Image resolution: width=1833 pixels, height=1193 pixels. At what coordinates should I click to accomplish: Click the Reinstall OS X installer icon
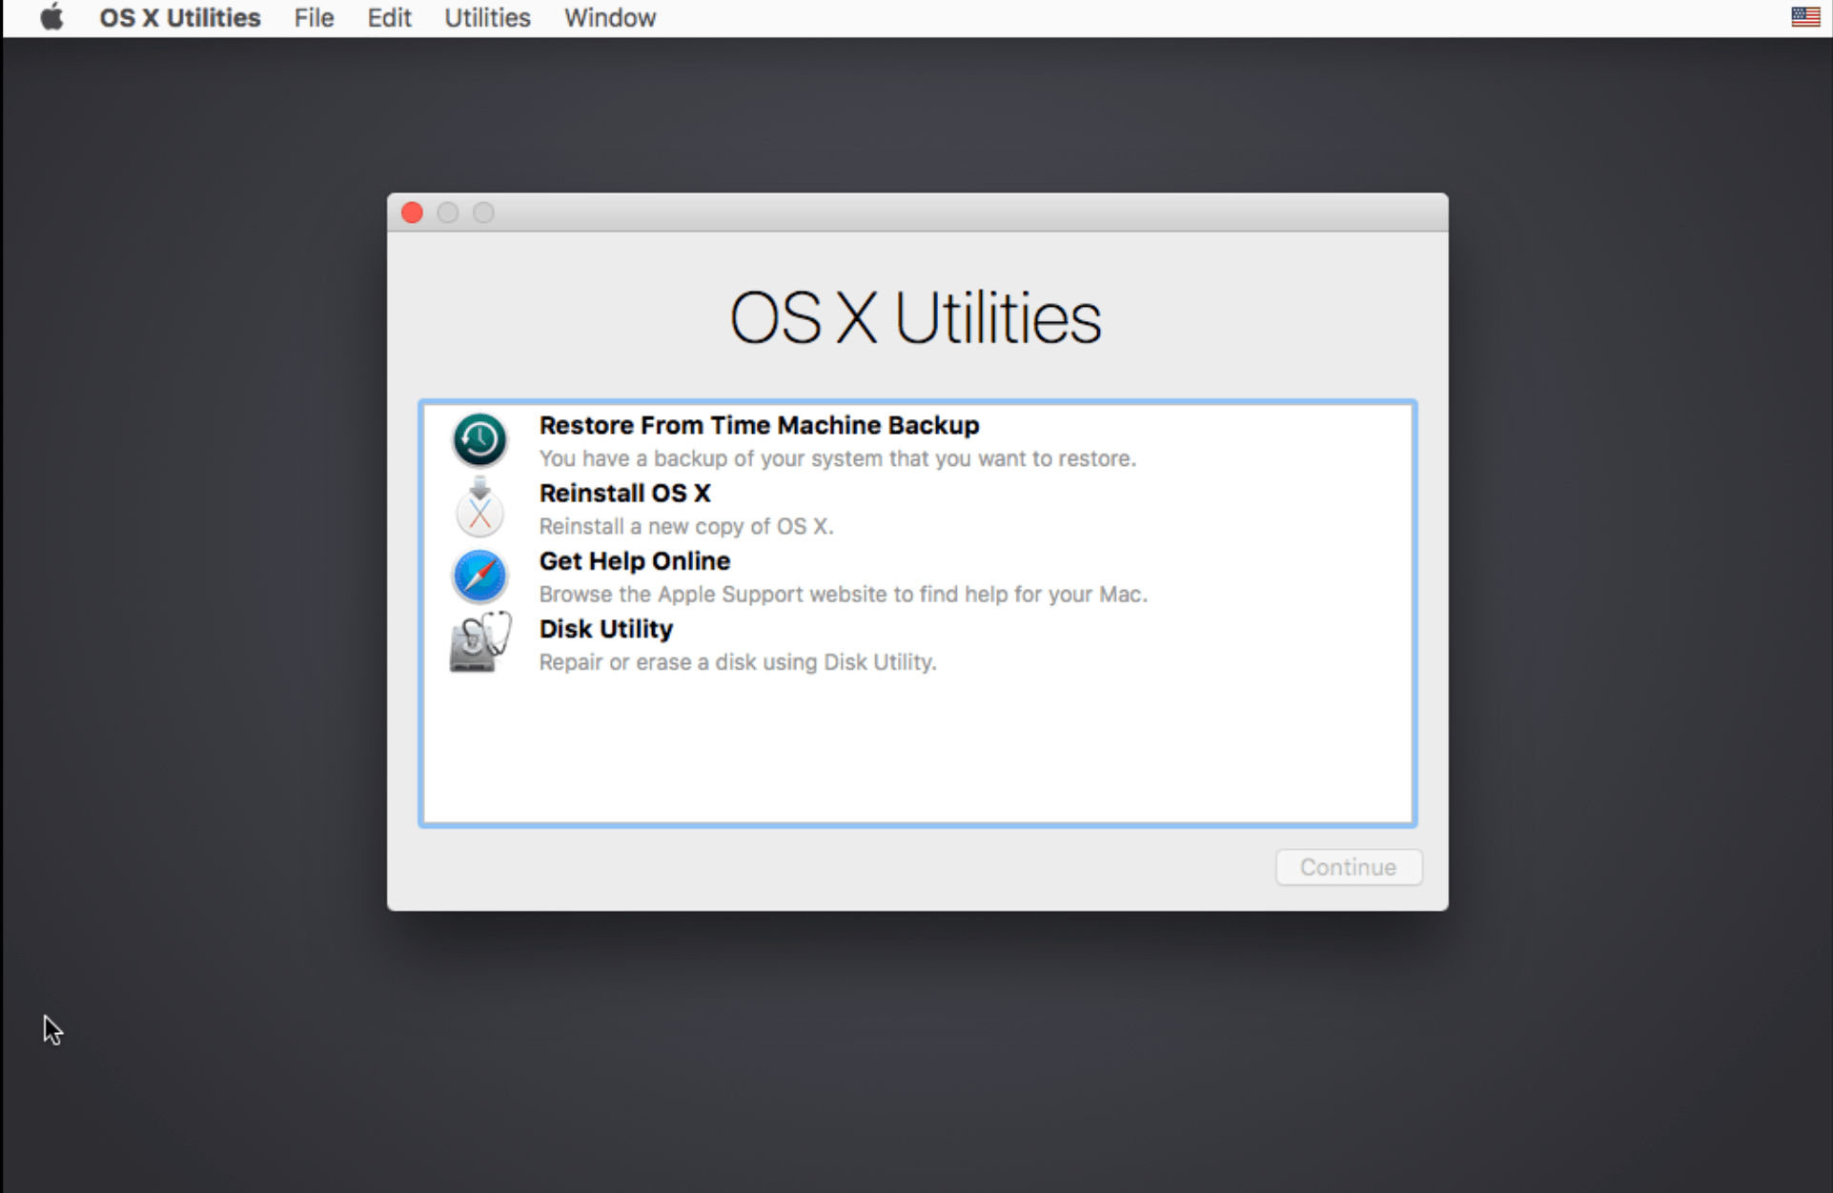point(479,508)
